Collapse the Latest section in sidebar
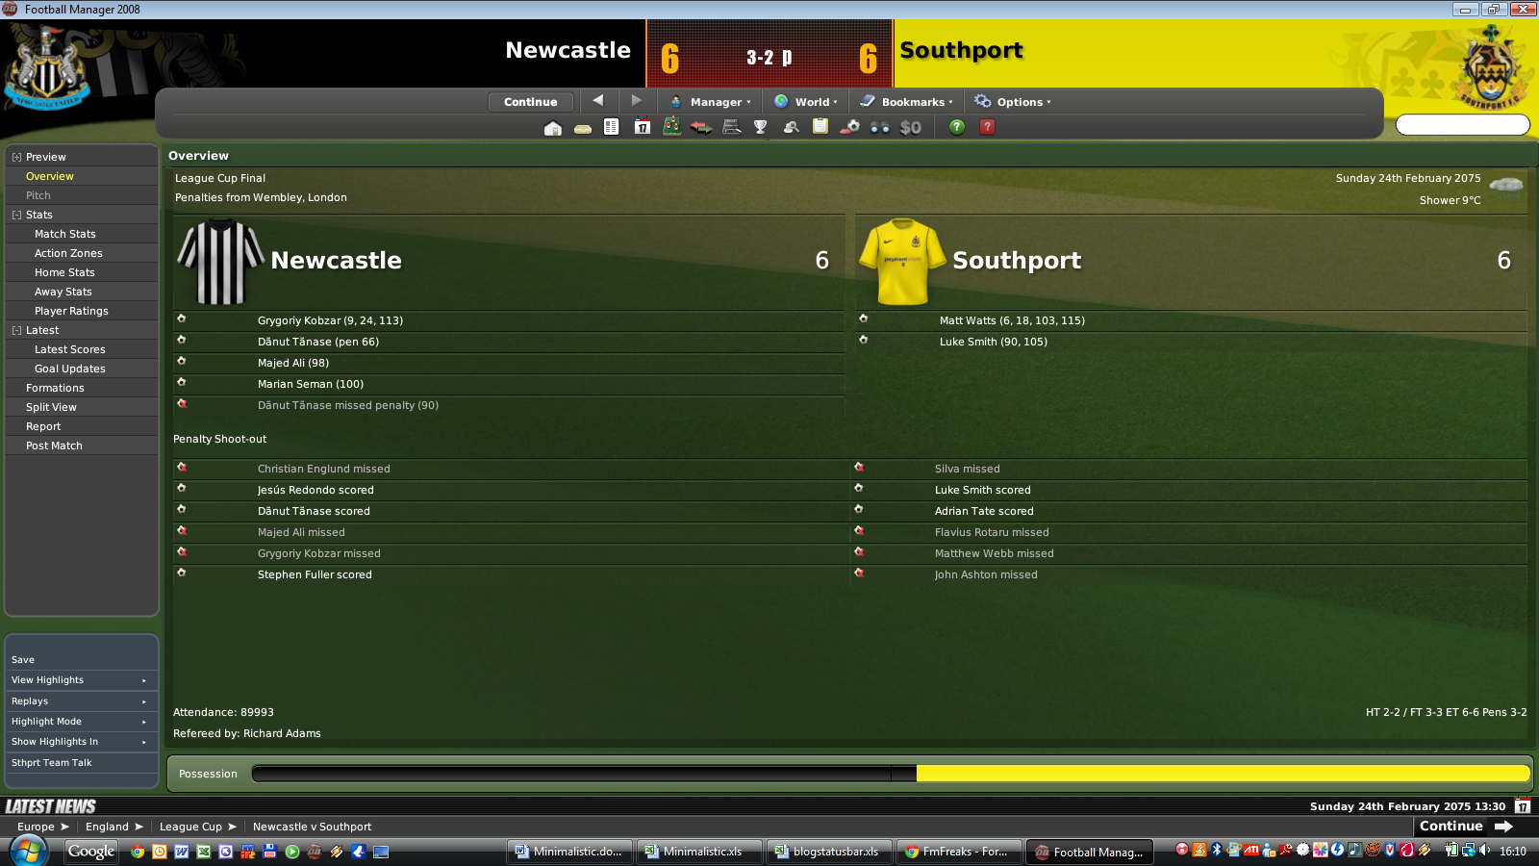 [x=16, y=331]
